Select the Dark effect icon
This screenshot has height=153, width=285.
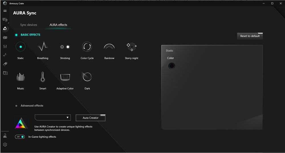[87, 77]
